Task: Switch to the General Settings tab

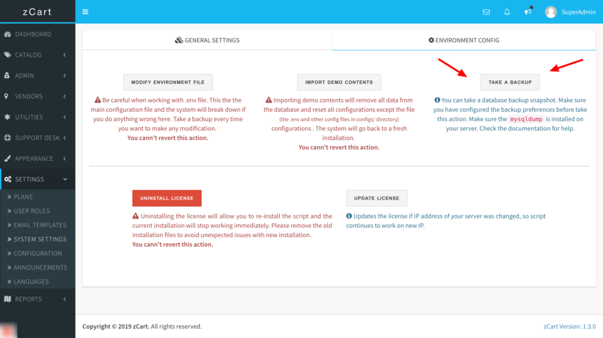Action: [207, 41]
